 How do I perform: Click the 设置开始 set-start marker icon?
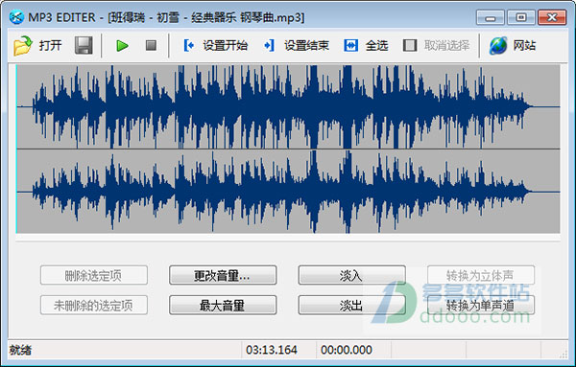click(x=188, y=45)
